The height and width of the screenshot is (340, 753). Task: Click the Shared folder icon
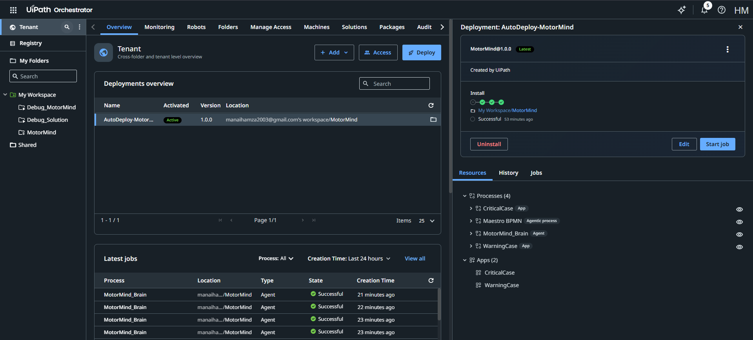(13, 145)
